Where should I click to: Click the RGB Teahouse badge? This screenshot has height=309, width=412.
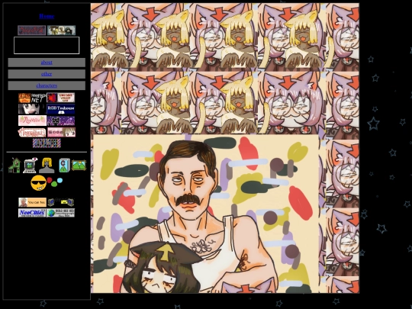pos(61,109)
